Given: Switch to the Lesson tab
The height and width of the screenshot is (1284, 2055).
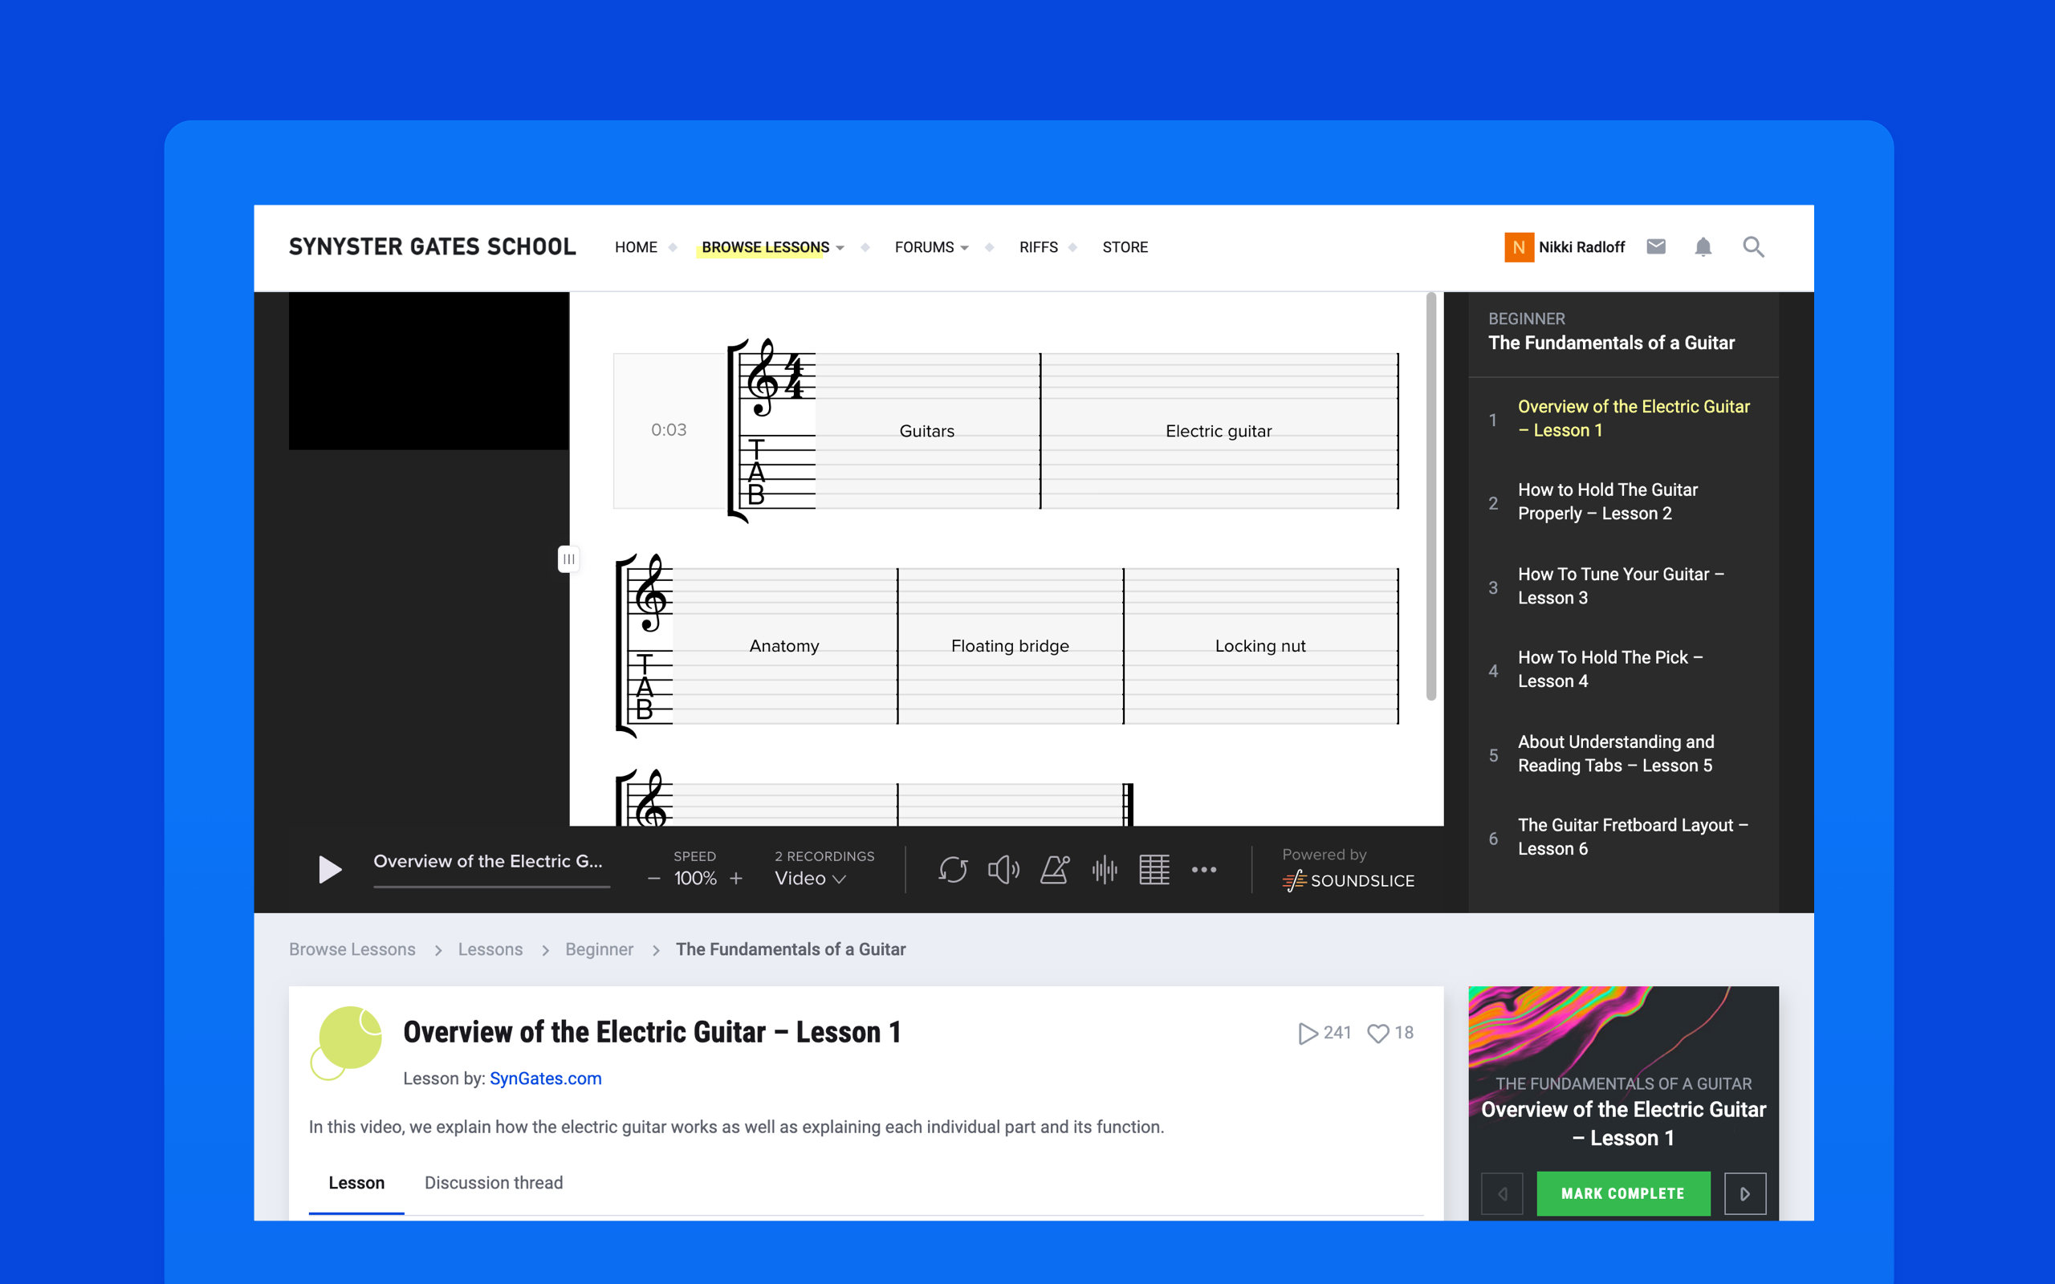Looking at the screenshot, I should (x=356, y=1183).
